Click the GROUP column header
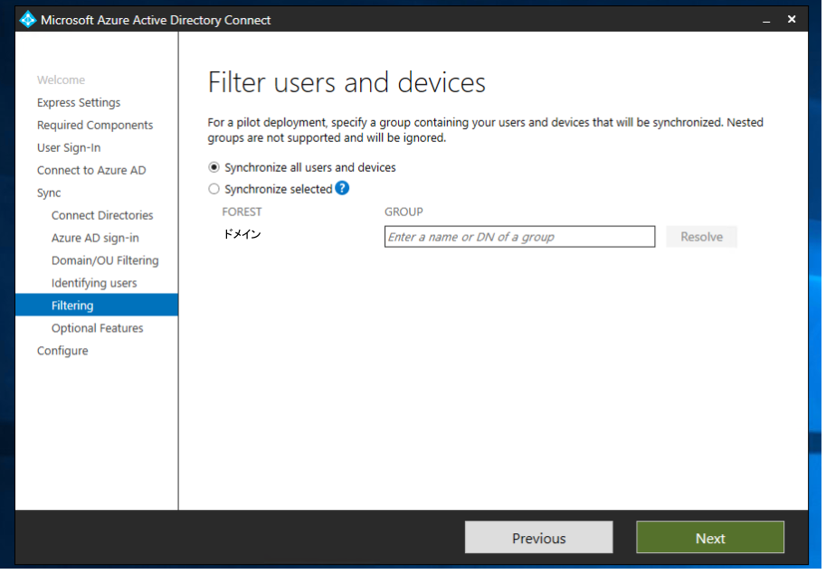Screen dimensions: 826x574 (x=405, y=212)
